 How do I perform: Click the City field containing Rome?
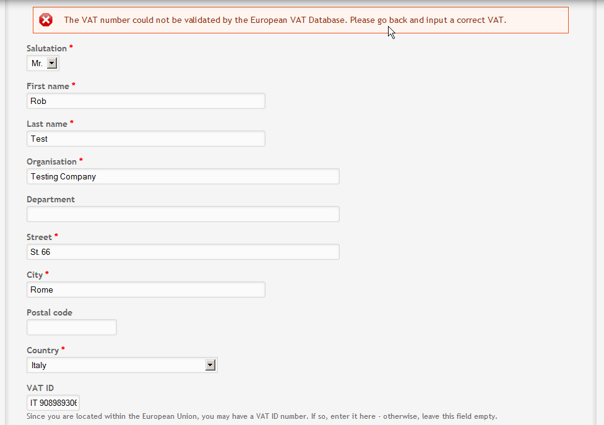(146, 290)
